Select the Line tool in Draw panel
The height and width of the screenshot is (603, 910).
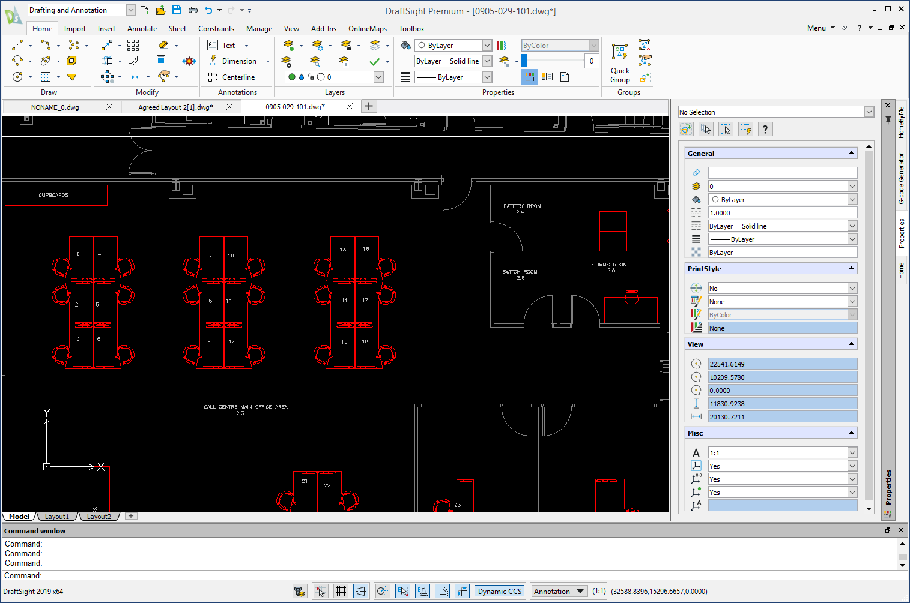(x=17, y=45)
